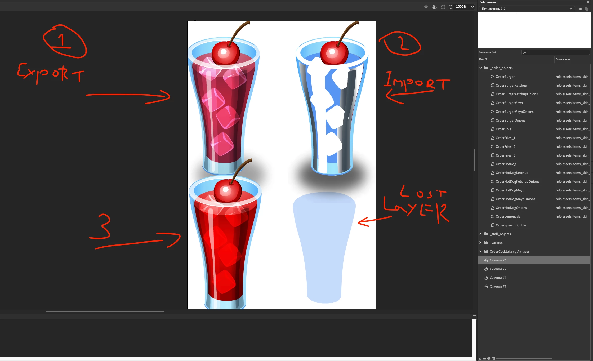
Task: Click the new folder icon
Action: pos(484,358)
